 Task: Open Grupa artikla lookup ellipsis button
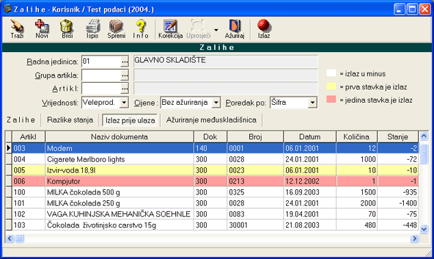point(125,75)
